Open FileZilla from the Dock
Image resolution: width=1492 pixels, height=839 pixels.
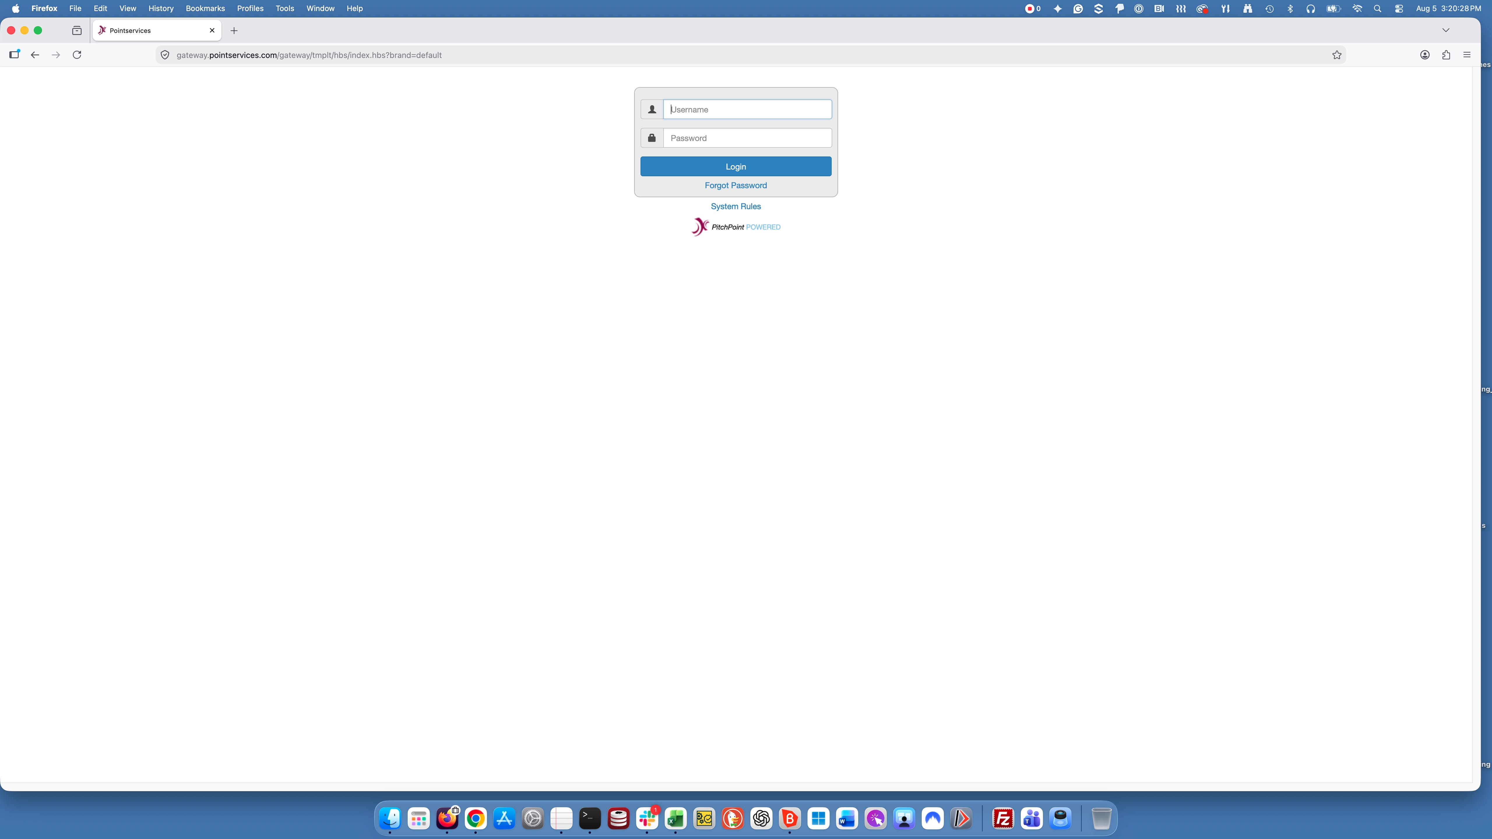(x=1003, y=819)
